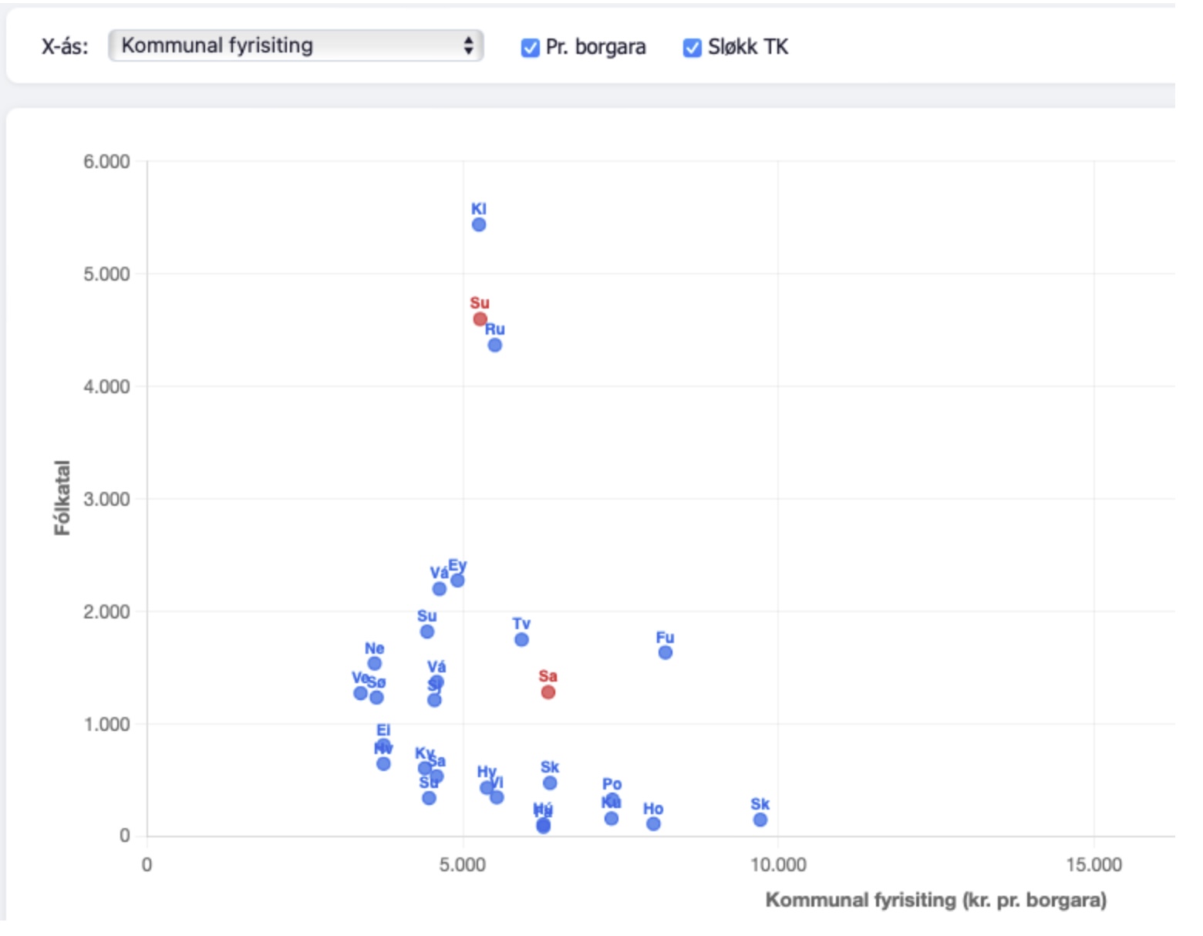
Task: Click the 'Ru' data point
Action: tap(495, 345)
